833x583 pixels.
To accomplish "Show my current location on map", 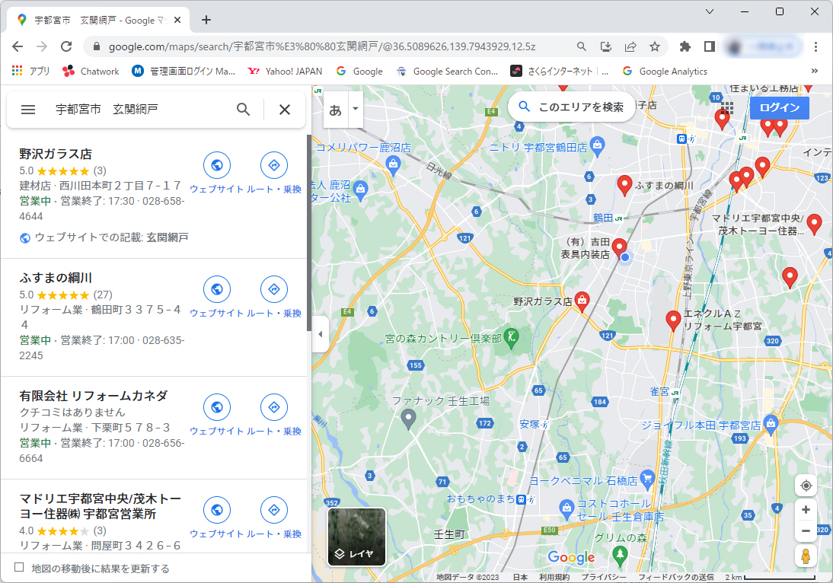I will pyautogui.click(x=806, y=486).
